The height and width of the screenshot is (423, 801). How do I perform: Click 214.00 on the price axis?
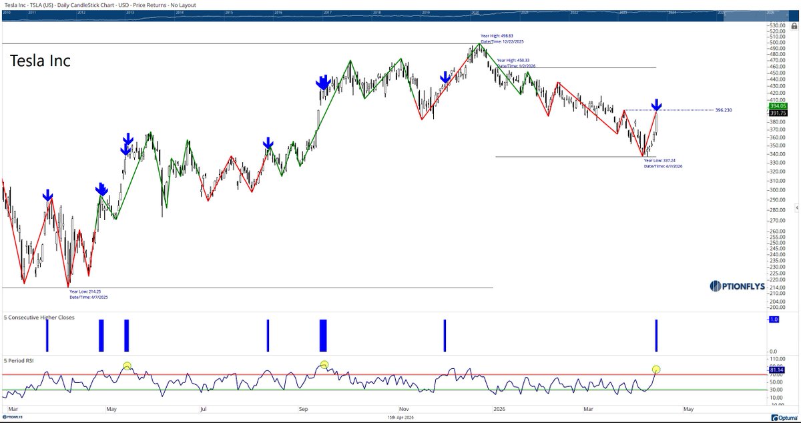click(x=776, y=288)
